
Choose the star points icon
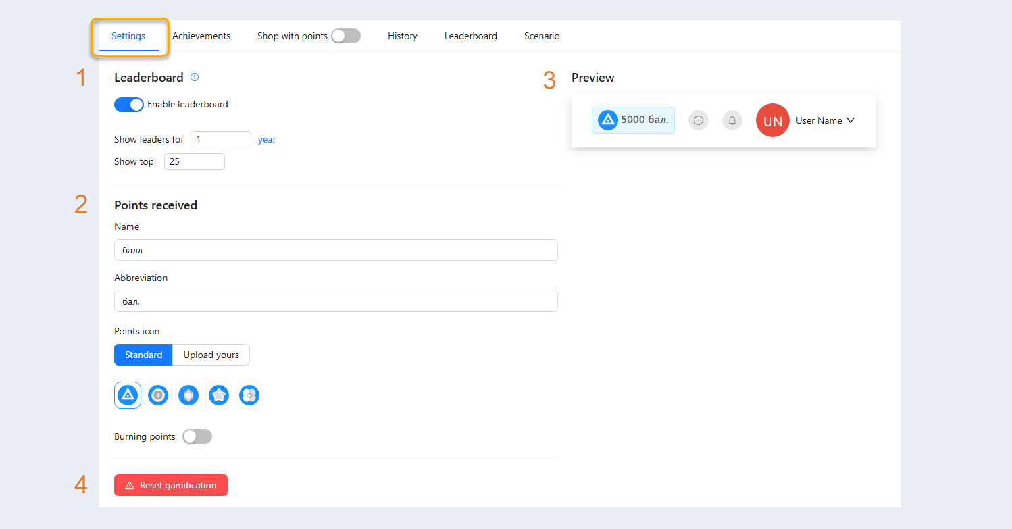point(219,395)
